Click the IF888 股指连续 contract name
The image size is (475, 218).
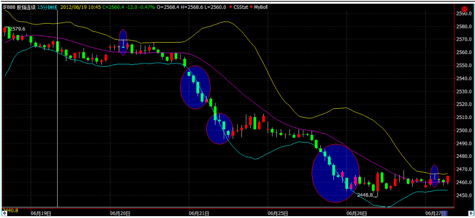18,7
